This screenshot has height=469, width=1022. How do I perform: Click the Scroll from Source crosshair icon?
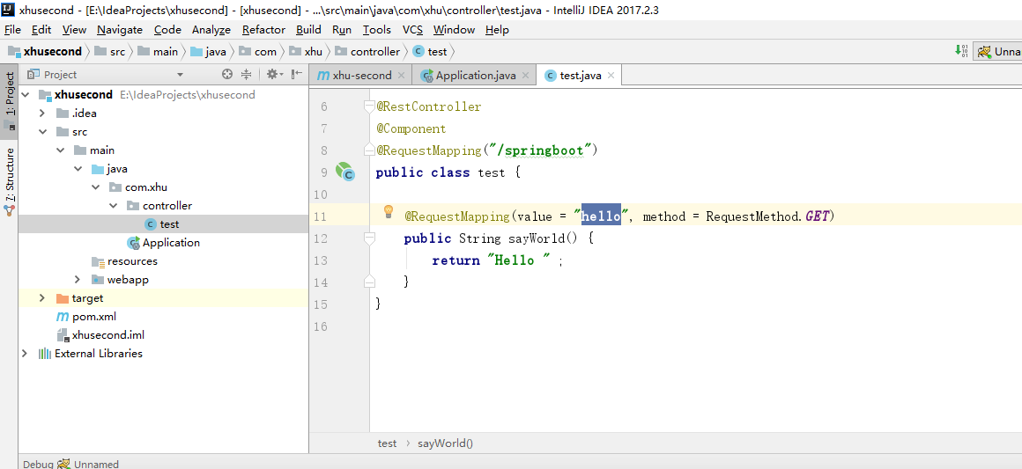tap(226, 74)
